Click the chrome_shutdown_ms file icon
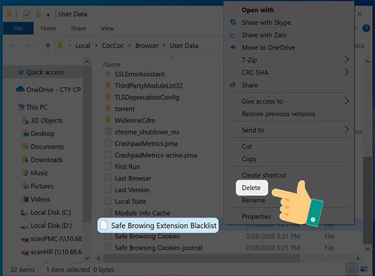The image size is (375, 276). (x=108, y=132)
